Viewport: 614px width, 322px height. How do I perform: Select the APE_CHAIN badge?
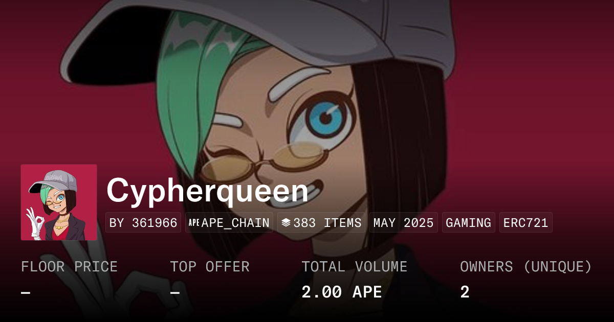(229, 223)
